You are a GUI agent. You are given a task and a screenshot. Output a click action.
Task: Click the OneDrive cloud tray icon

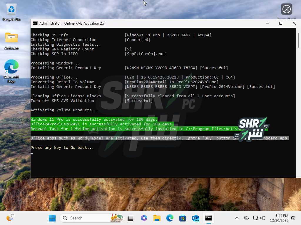[x=246, y=218]
